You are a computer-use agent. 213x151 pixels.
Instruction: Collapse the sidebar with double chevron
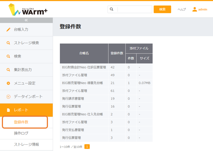[x=26, y=20]
